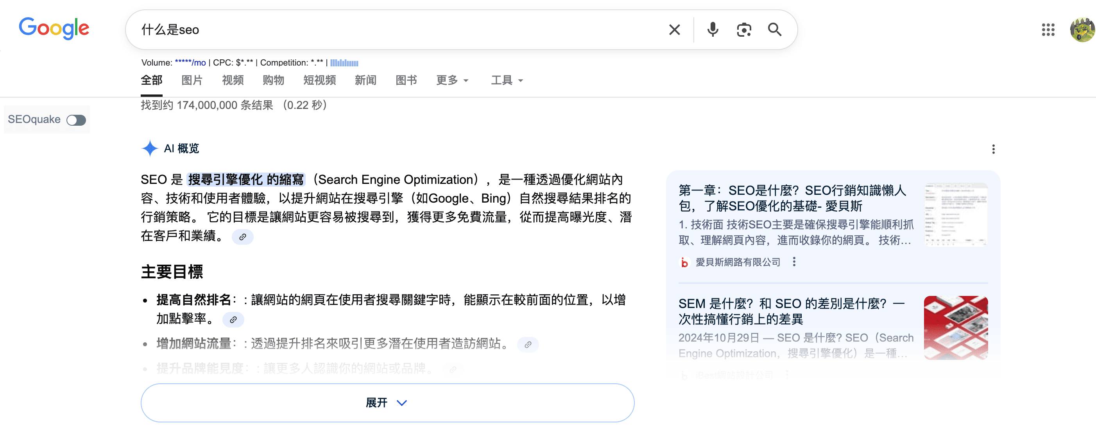Open the Google apps grid
The width and height of the screenshot is (1096, 438).
click(1049, 30)
